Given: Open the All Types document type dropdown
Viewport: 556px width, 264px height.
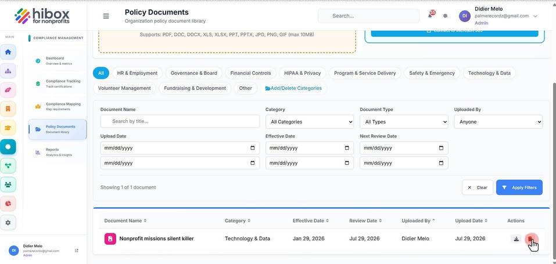Looking at the screenshot, I should click(x=404, y=121).
